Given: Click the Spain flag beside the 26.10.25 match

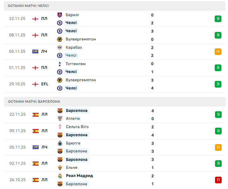Looking at the screenshot, I should click(x=35, y=180).
